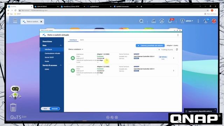The width and height of the screenshot is (224, 126).
Task: Collapse the Rete sidebar section
Action: pos(61,45)
